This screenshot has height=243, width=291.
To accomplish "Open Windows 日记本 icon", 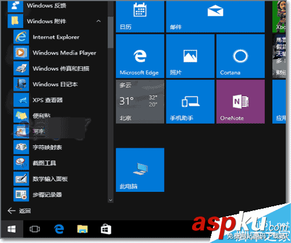I will (x=21, y=84).
